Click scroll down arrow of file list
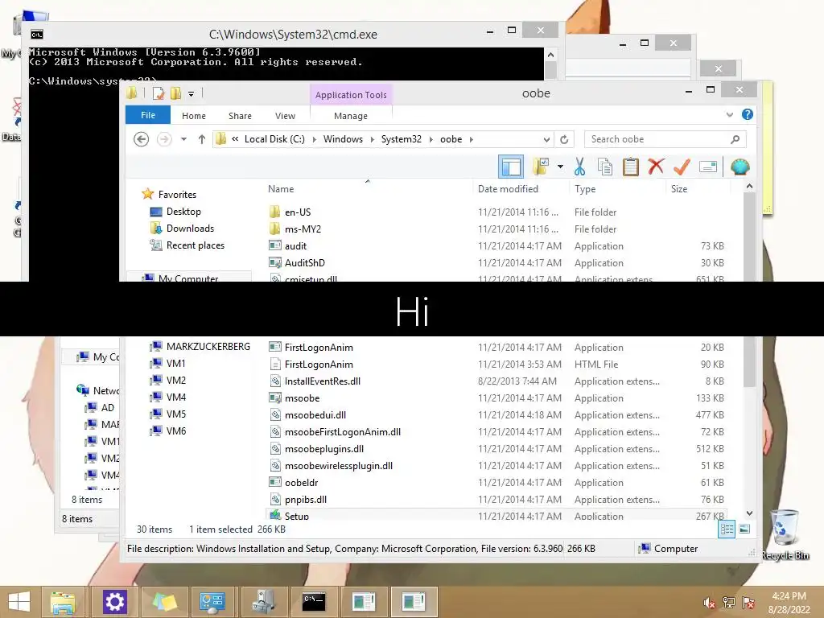Image resolution: width=824 pixels, height=618 pixels. [749, 513]
